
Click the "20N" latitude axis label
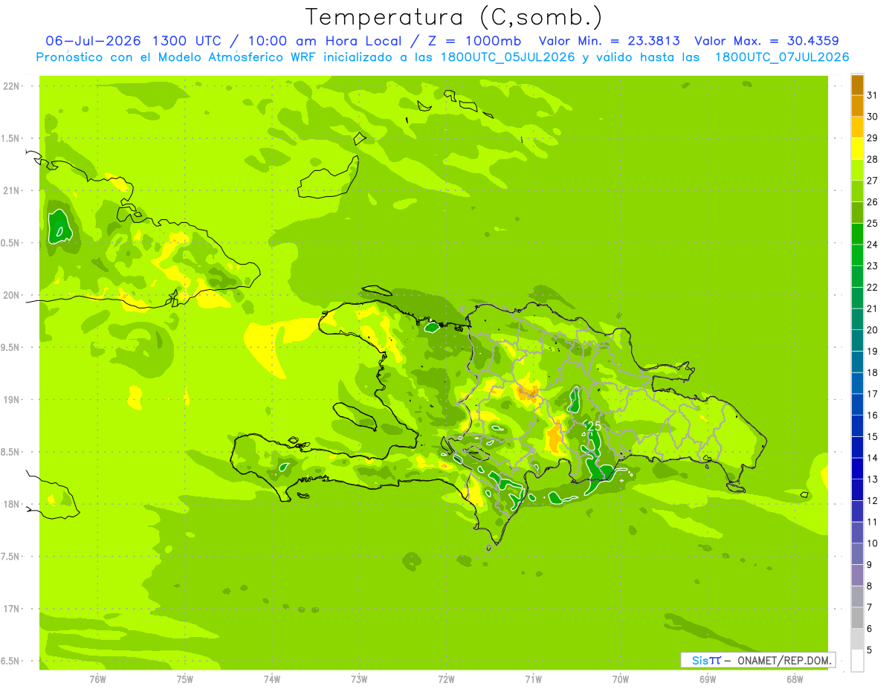pos(11,296)
